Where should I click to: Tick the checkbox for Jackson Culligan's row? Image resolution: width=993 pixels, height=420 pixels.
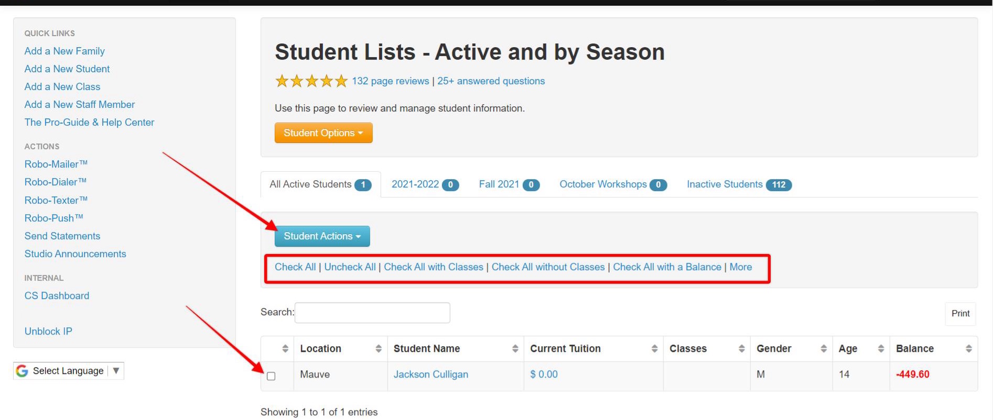tap(271, 376)
